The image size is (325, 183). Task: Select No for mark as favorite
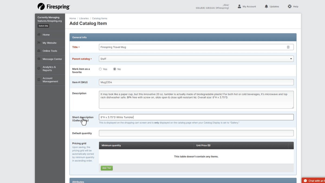tap(115, 69)
